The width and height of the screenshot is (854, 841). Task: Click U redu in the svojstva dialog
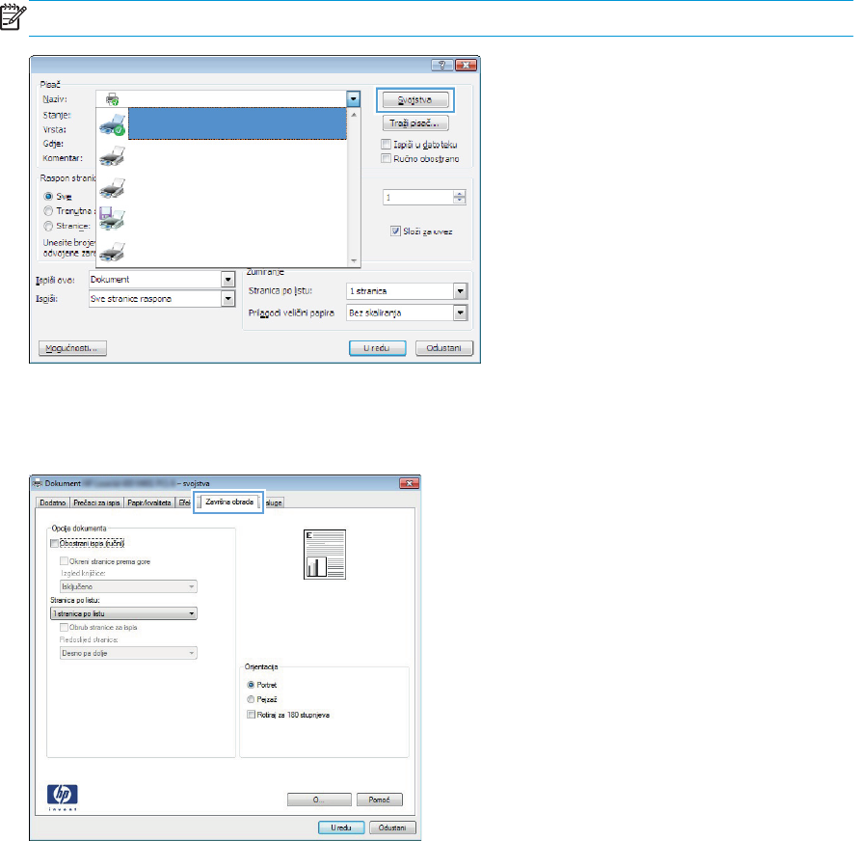341,827
